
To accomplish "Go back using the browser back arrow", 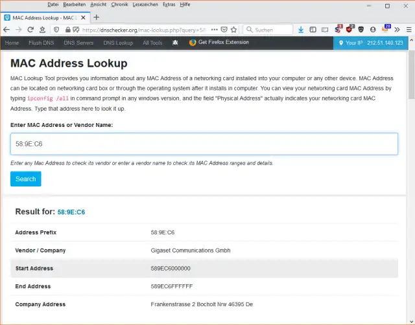I will coord(6,30).
